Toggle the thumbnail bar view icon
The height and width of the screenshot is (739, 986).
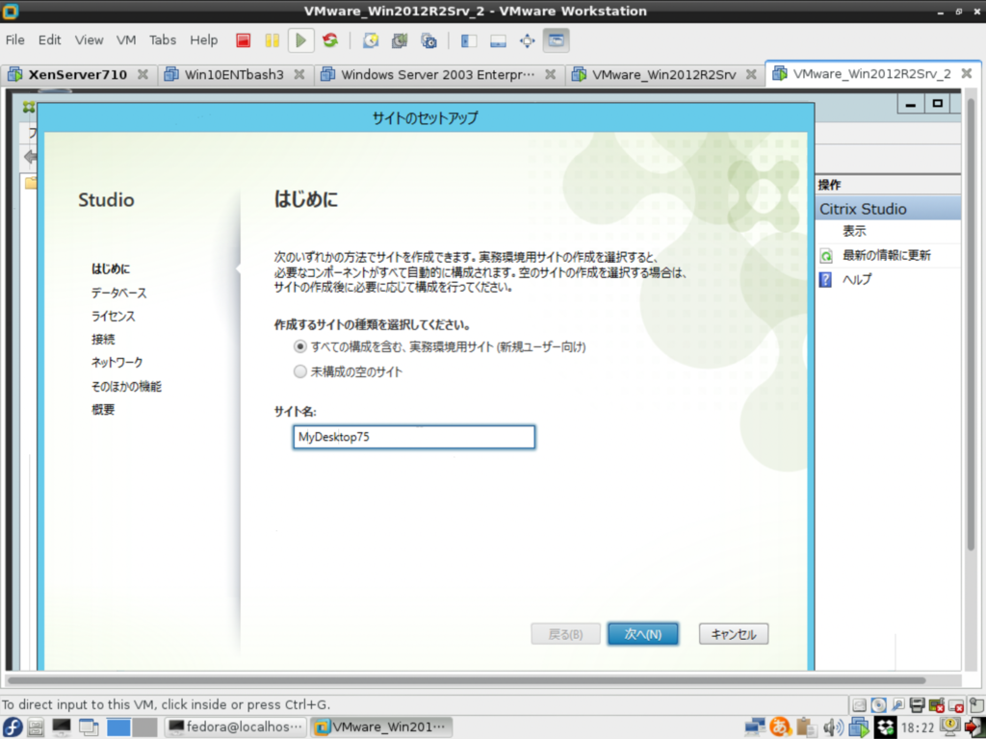click(x=498, y=40)
